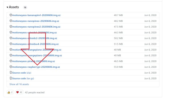Expand list via Show all 16 assets
This screenshot has height=100, width=170.
pyautogui.click(x=19, y=84)
